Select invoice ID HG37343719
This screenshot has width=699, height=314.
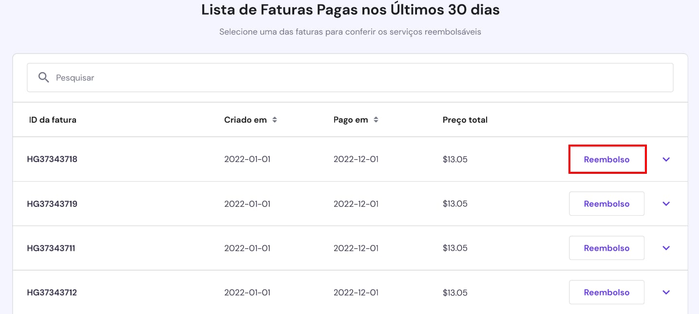point(52,203)
